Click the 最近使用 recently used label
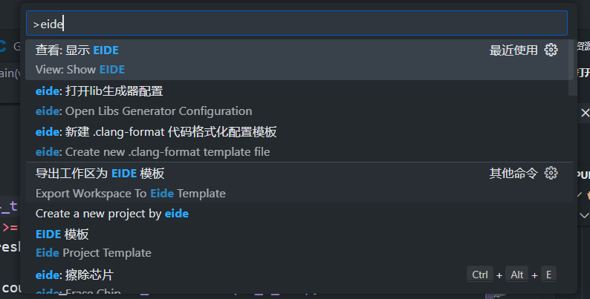 513,50
